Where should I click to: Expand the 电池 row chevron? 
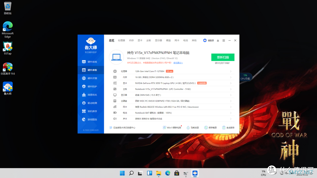230,113
